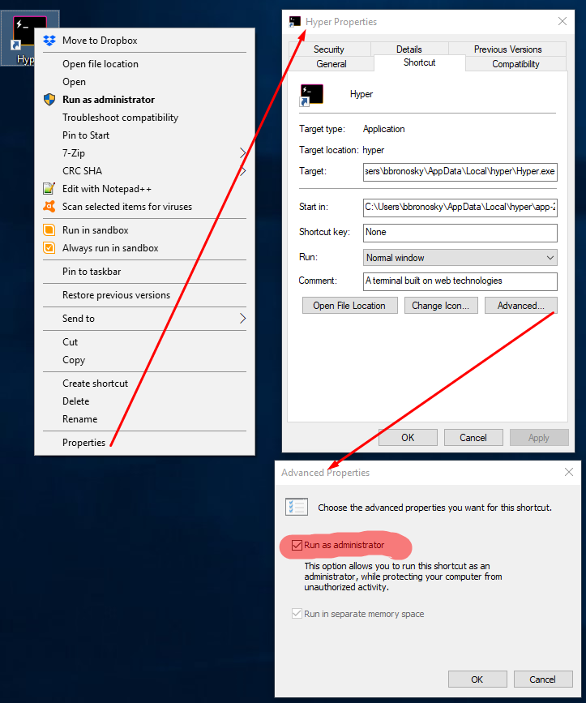Choose Pin to taskbar
Viewport: 586px width, 703px height.
coord(145,272)
